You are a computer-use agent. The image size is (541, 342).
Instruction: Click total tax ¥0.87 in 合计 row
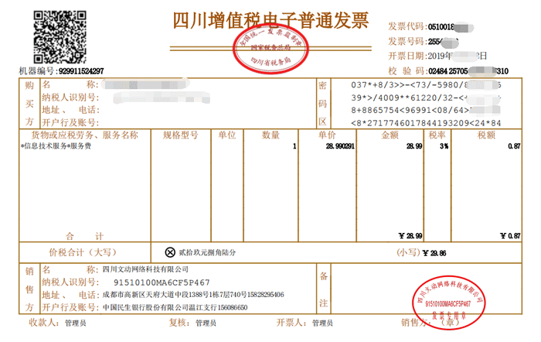tap(510, 236)
